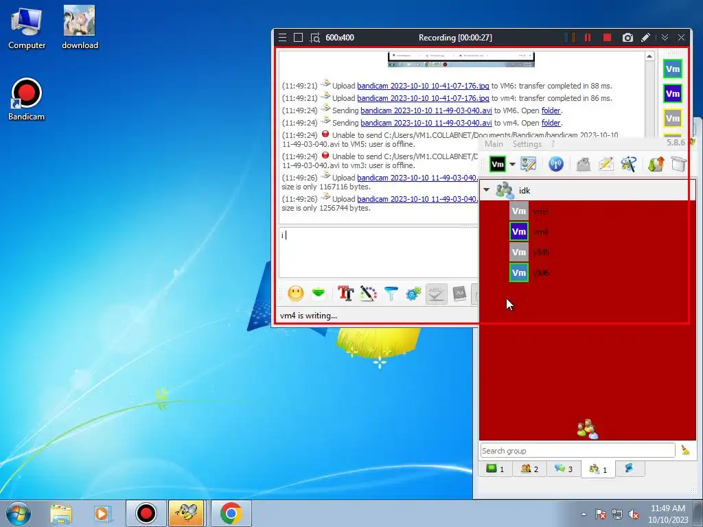Viewport: 703px width, 527px height.
Task: Switch to the users tab labeled 2
Action: click(x=529, y=469)
